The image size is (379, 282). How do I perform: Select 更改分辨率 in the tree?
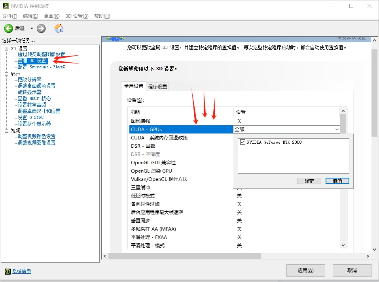tap(29, 80)
